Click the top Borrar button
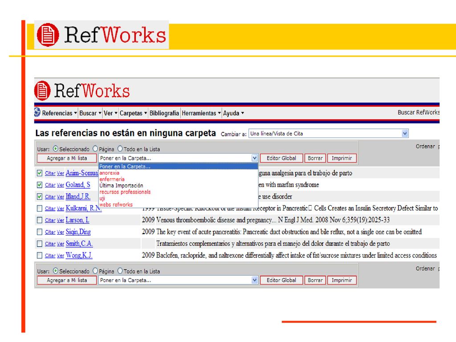Image resolution: width=456 pixels, height=342 pixels. coord(315,158)
